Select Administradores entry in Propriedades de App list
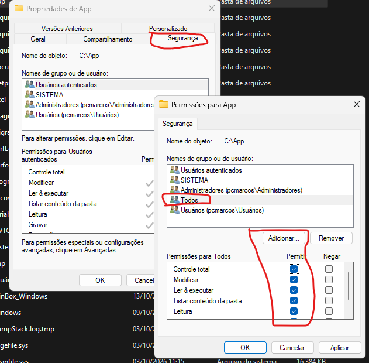Viewport: 369px width, 363px height. click(88, 105)
